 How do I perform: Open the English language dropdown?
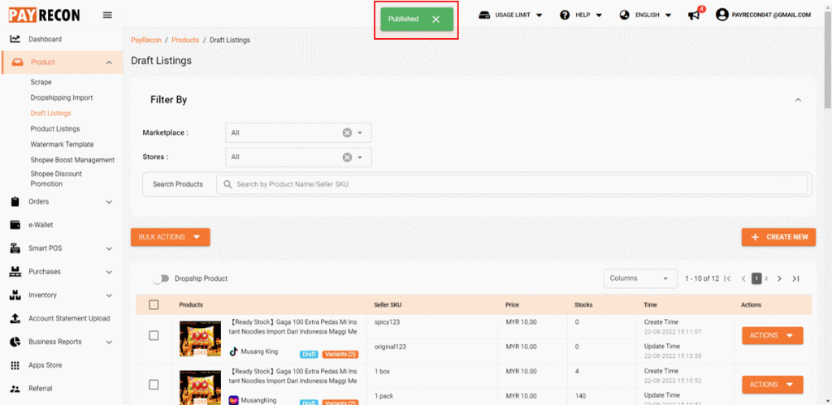point(645,15)
